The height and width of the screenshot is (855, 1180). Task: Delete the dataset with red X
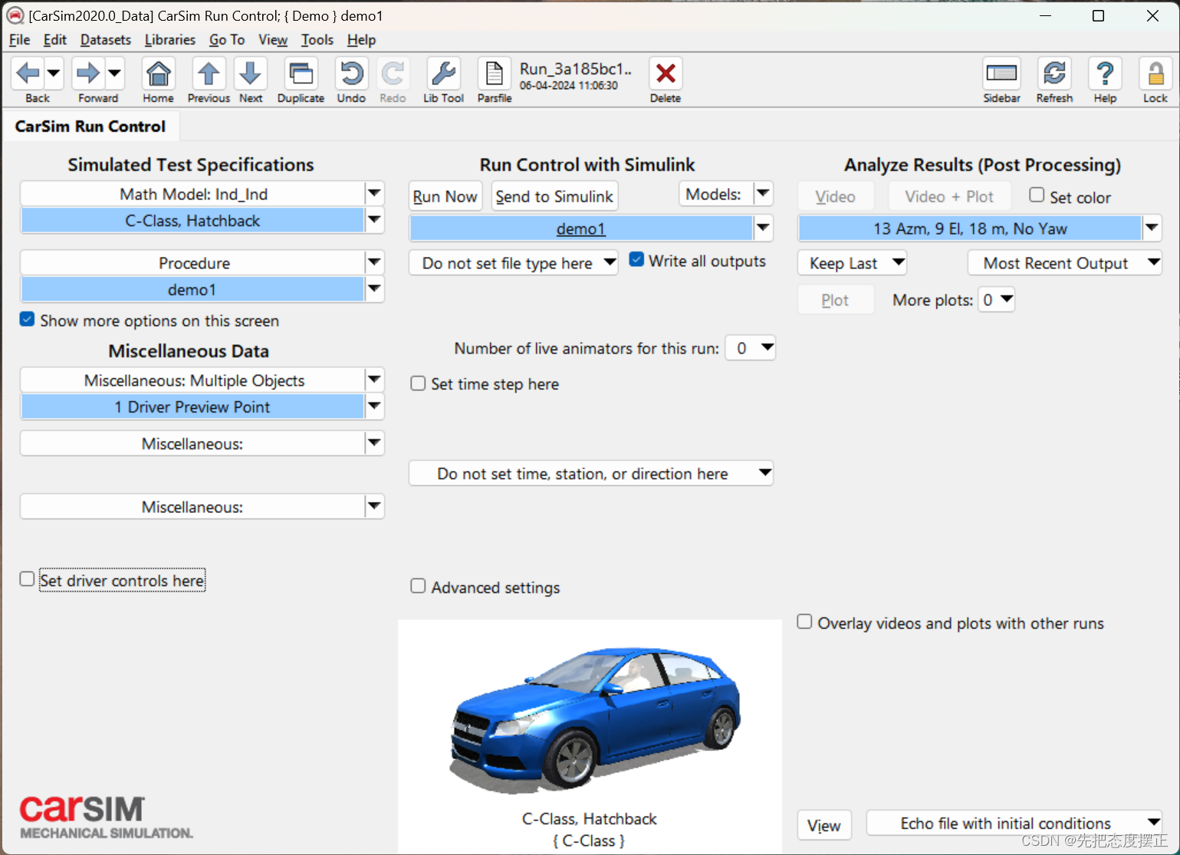point(666,74)
